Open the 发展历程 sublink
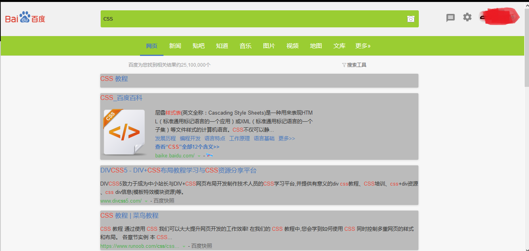 pos(165,138)
